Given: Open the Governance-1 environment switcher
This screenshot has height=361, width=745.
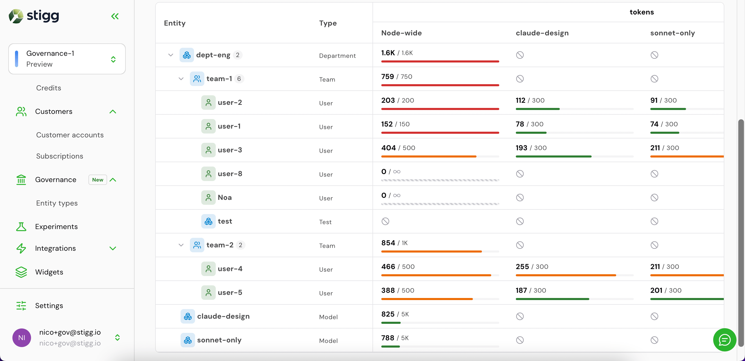Looking at the screenshot, I should click(67, 59).
